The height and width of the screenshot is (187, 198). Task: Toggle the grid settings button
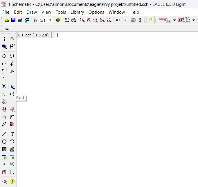(6, 28)
